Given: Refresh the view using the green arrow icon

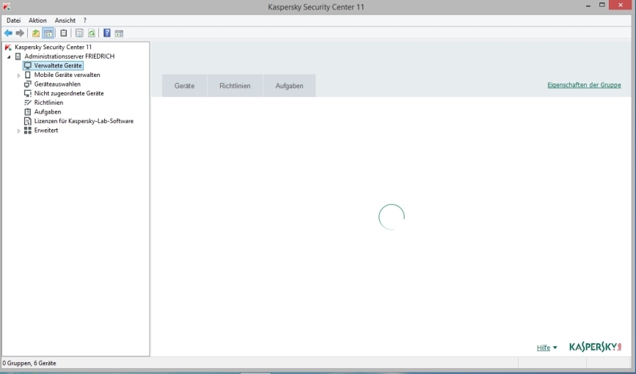Looking at the screenshot, I should point(92,33).
